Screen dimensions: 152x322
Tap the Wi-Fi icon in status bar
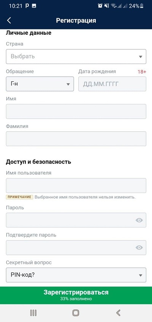tap(113, 6)
